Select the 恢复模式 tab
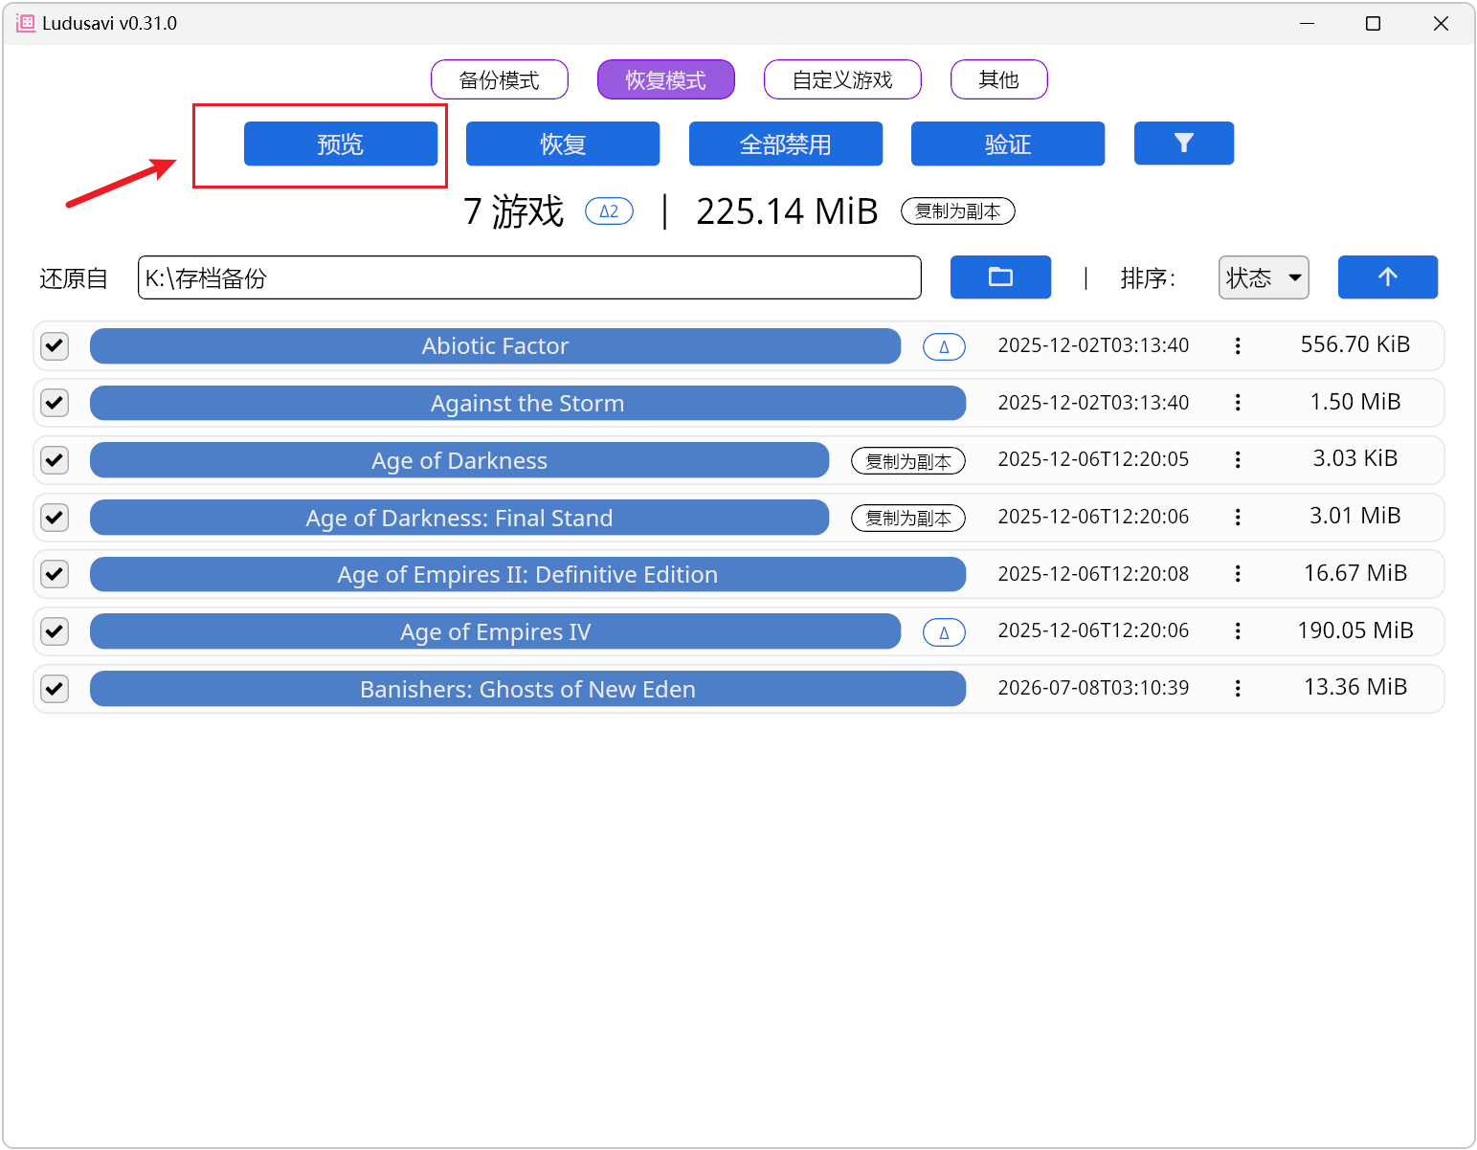Screen dimensions: 1477x1150 point(666,79)
